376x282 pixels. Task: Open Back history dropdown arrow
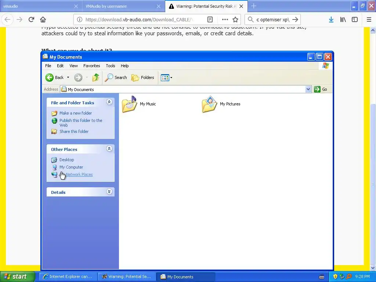68,77
